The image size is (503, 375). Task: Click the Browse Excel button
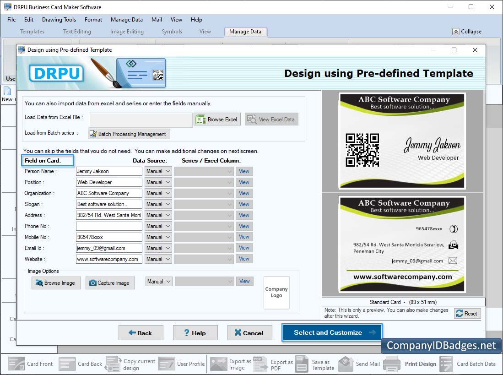[217, 120]
